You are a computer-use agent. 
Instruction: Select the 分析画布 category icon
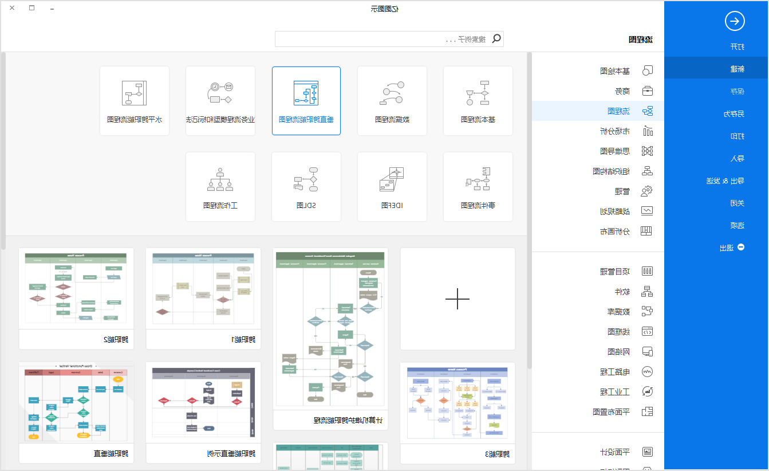648,231
